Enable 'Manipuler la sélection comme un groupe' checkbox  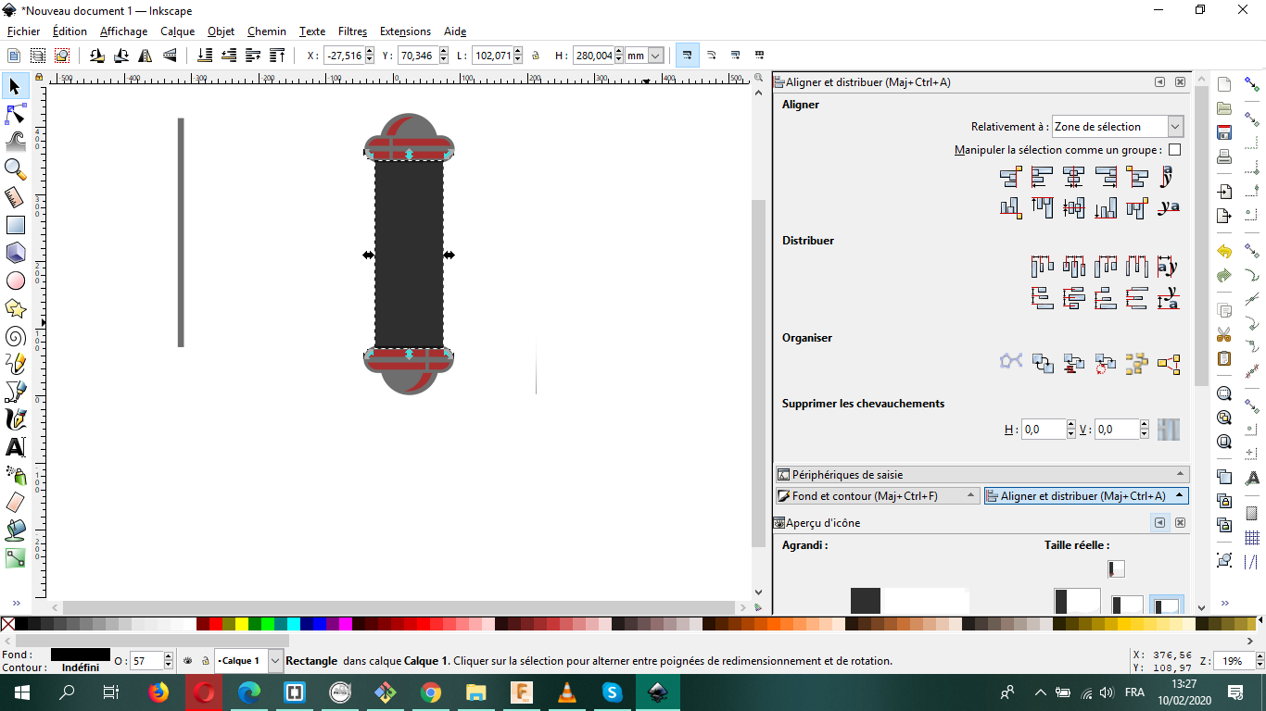click(x=1174, y=150)
